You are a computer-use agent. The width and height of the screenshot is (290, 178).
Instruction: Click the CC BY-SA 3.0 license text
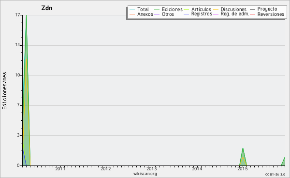275,174
